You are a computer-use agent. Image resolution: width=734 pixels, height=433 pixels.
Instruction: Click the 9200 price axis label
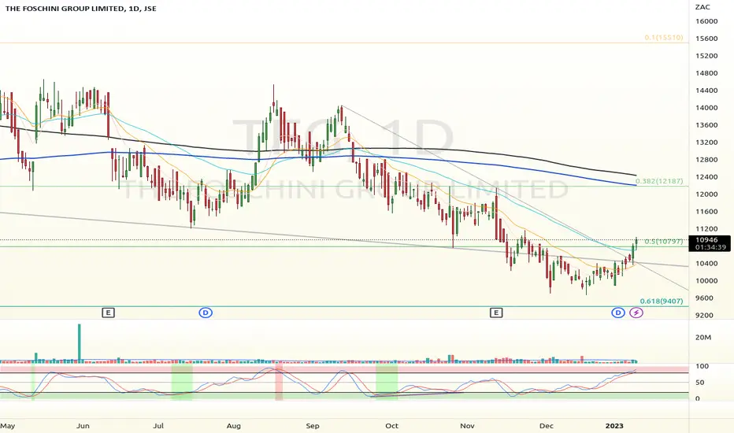click(705, 316)
